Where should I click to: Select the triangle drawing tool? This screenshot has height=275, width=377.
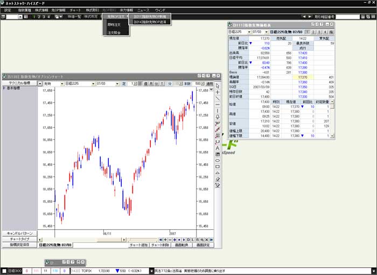point(218,173)
